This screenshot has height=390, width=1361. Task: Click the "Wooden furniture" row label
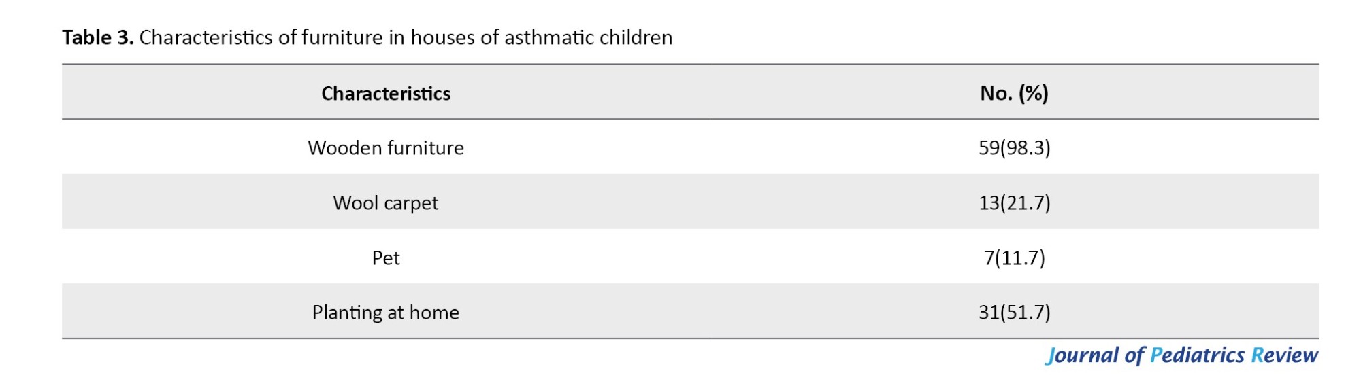386,148
